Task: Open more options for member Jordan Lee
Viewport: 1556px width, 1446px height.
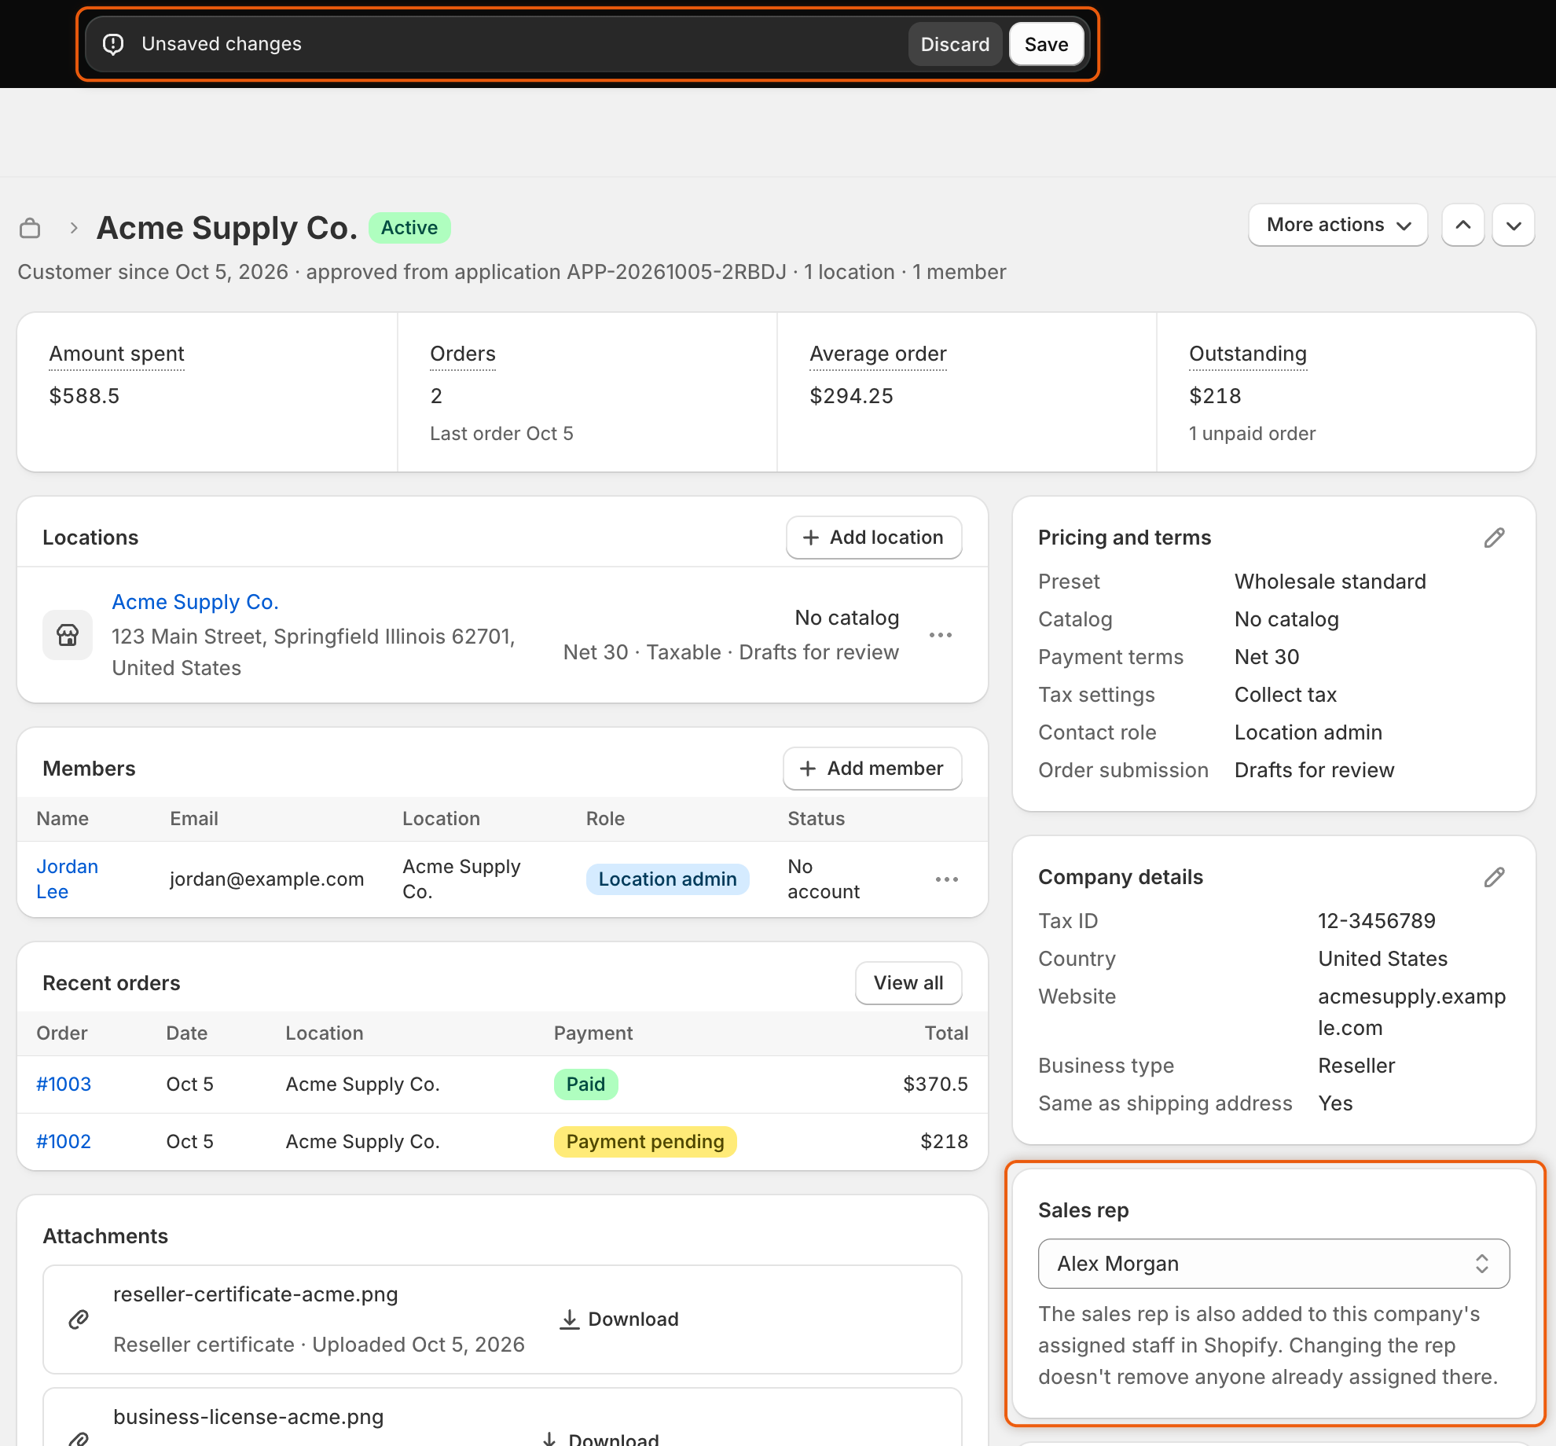Action: (947, 879)
